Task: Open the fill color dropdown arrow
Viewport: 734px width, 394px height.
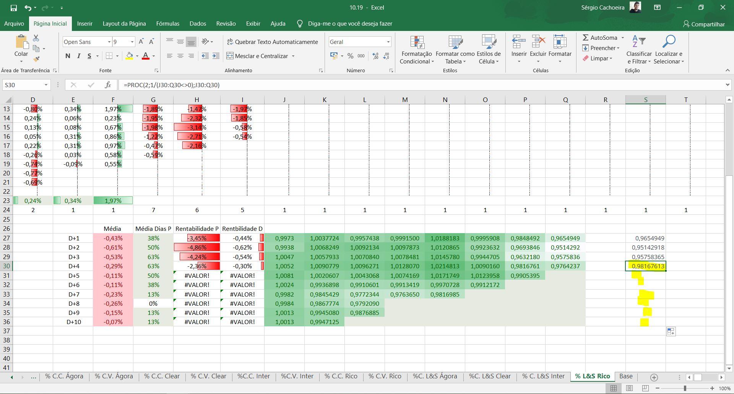Action: 137,56
